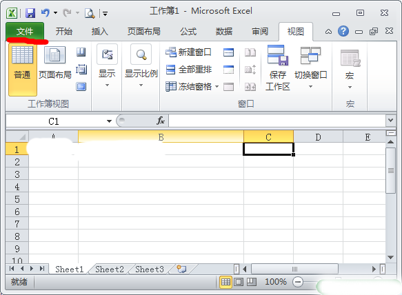
Task: Click the Unhide window icon
Action: 228,87
